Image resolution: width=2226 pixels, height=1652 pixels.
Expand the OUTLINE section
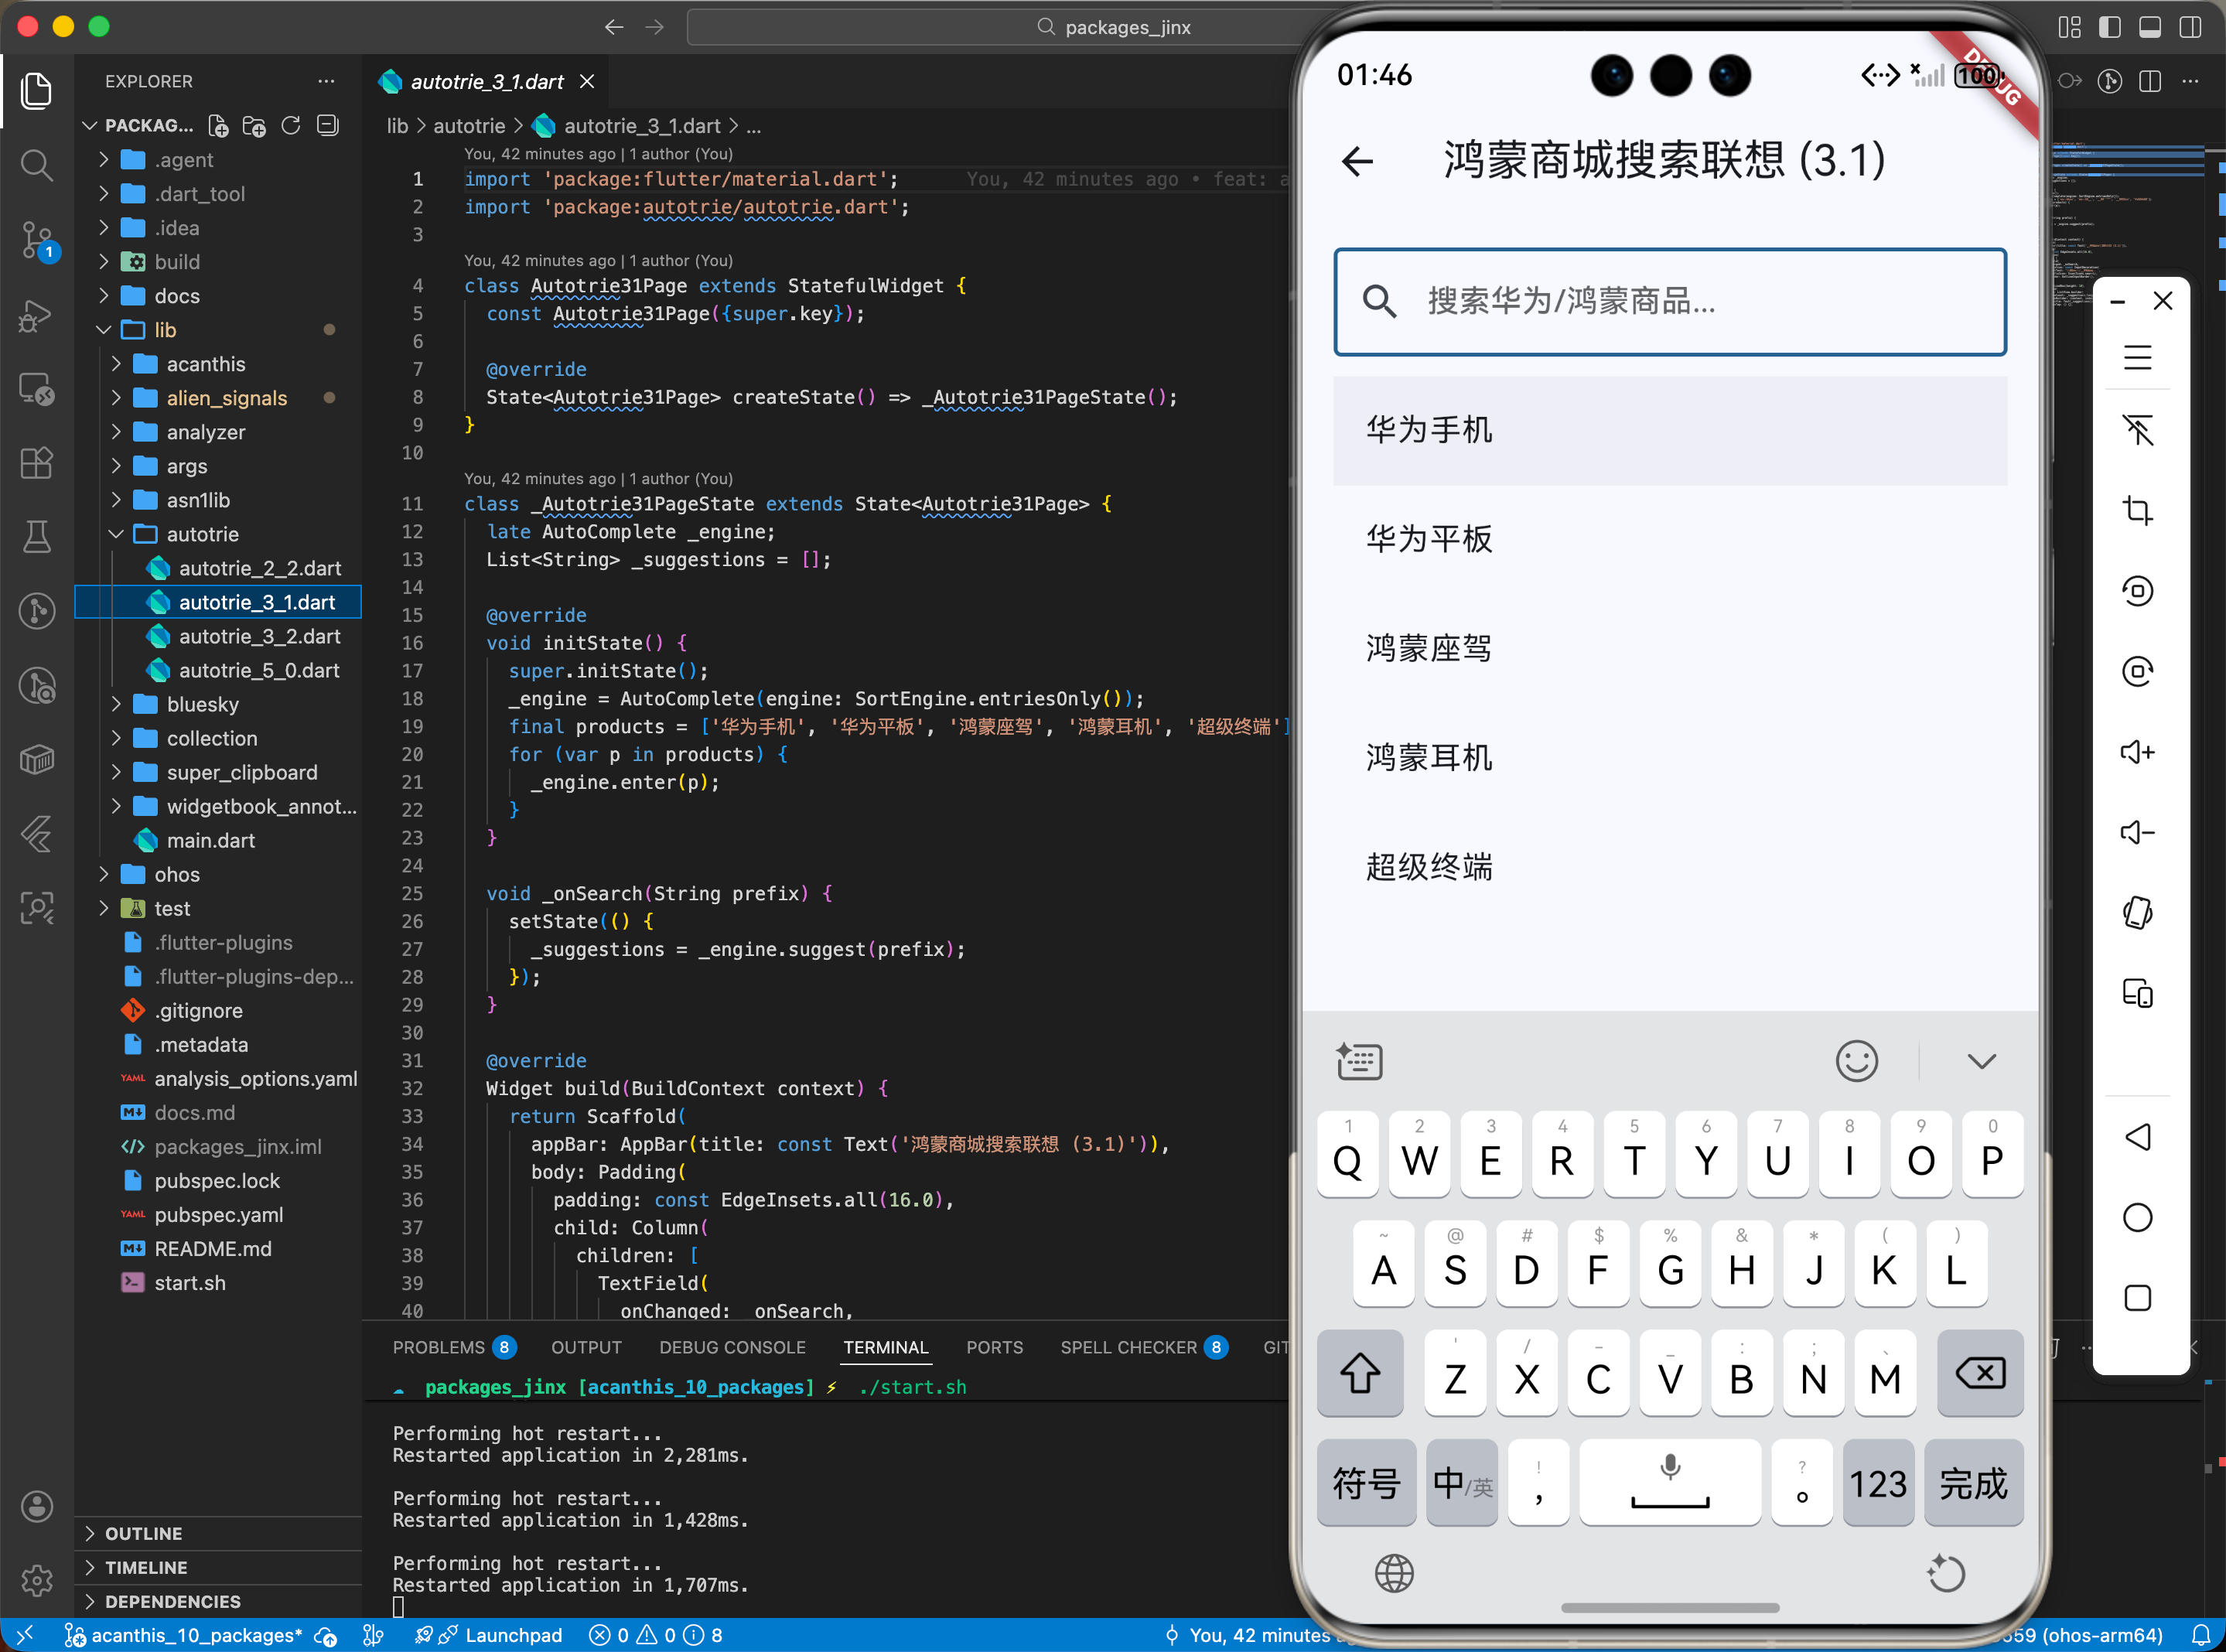(143, 1533)
